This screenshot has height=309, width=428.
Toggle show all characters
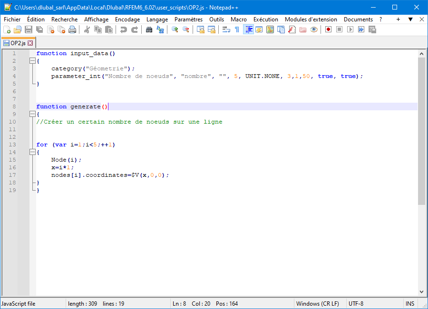click(x=237, y=29)
